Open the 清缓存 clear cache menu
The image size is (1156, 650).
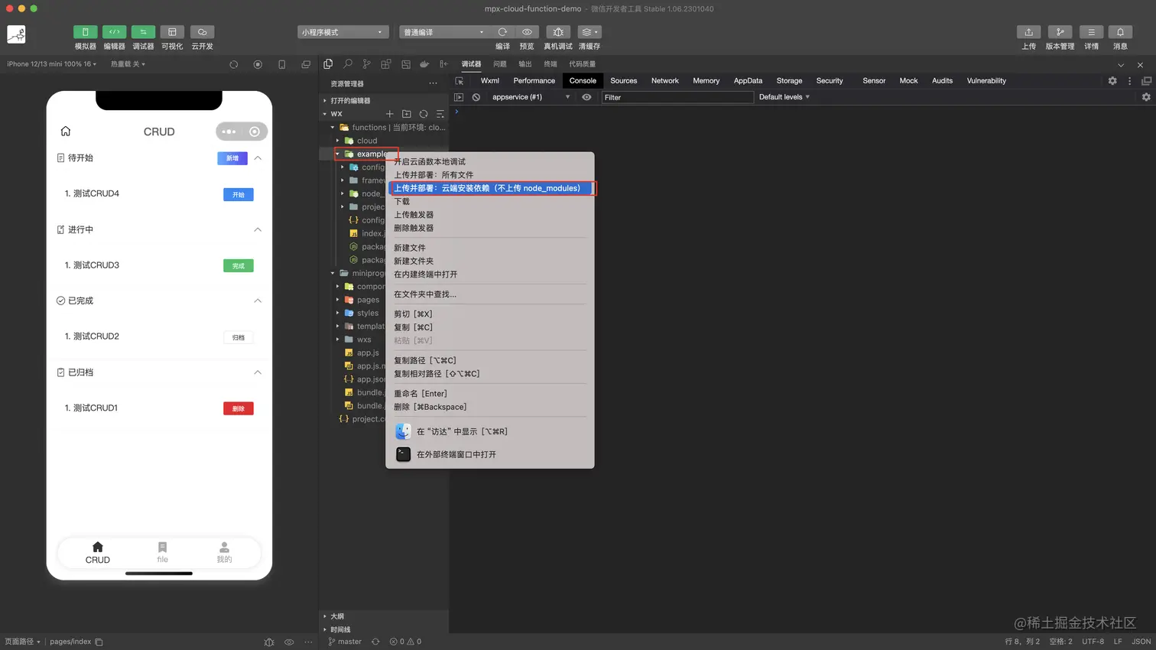point(589,32)
